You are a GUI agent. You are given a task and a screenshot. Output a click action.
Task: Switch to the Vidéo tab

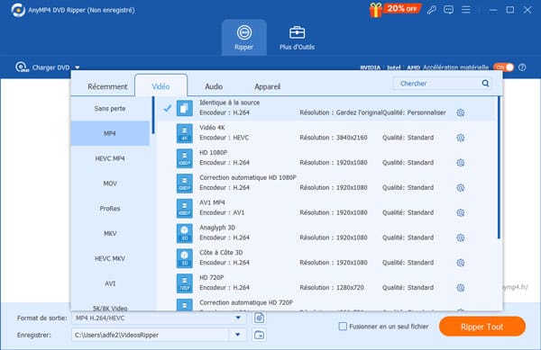(160, 86)
